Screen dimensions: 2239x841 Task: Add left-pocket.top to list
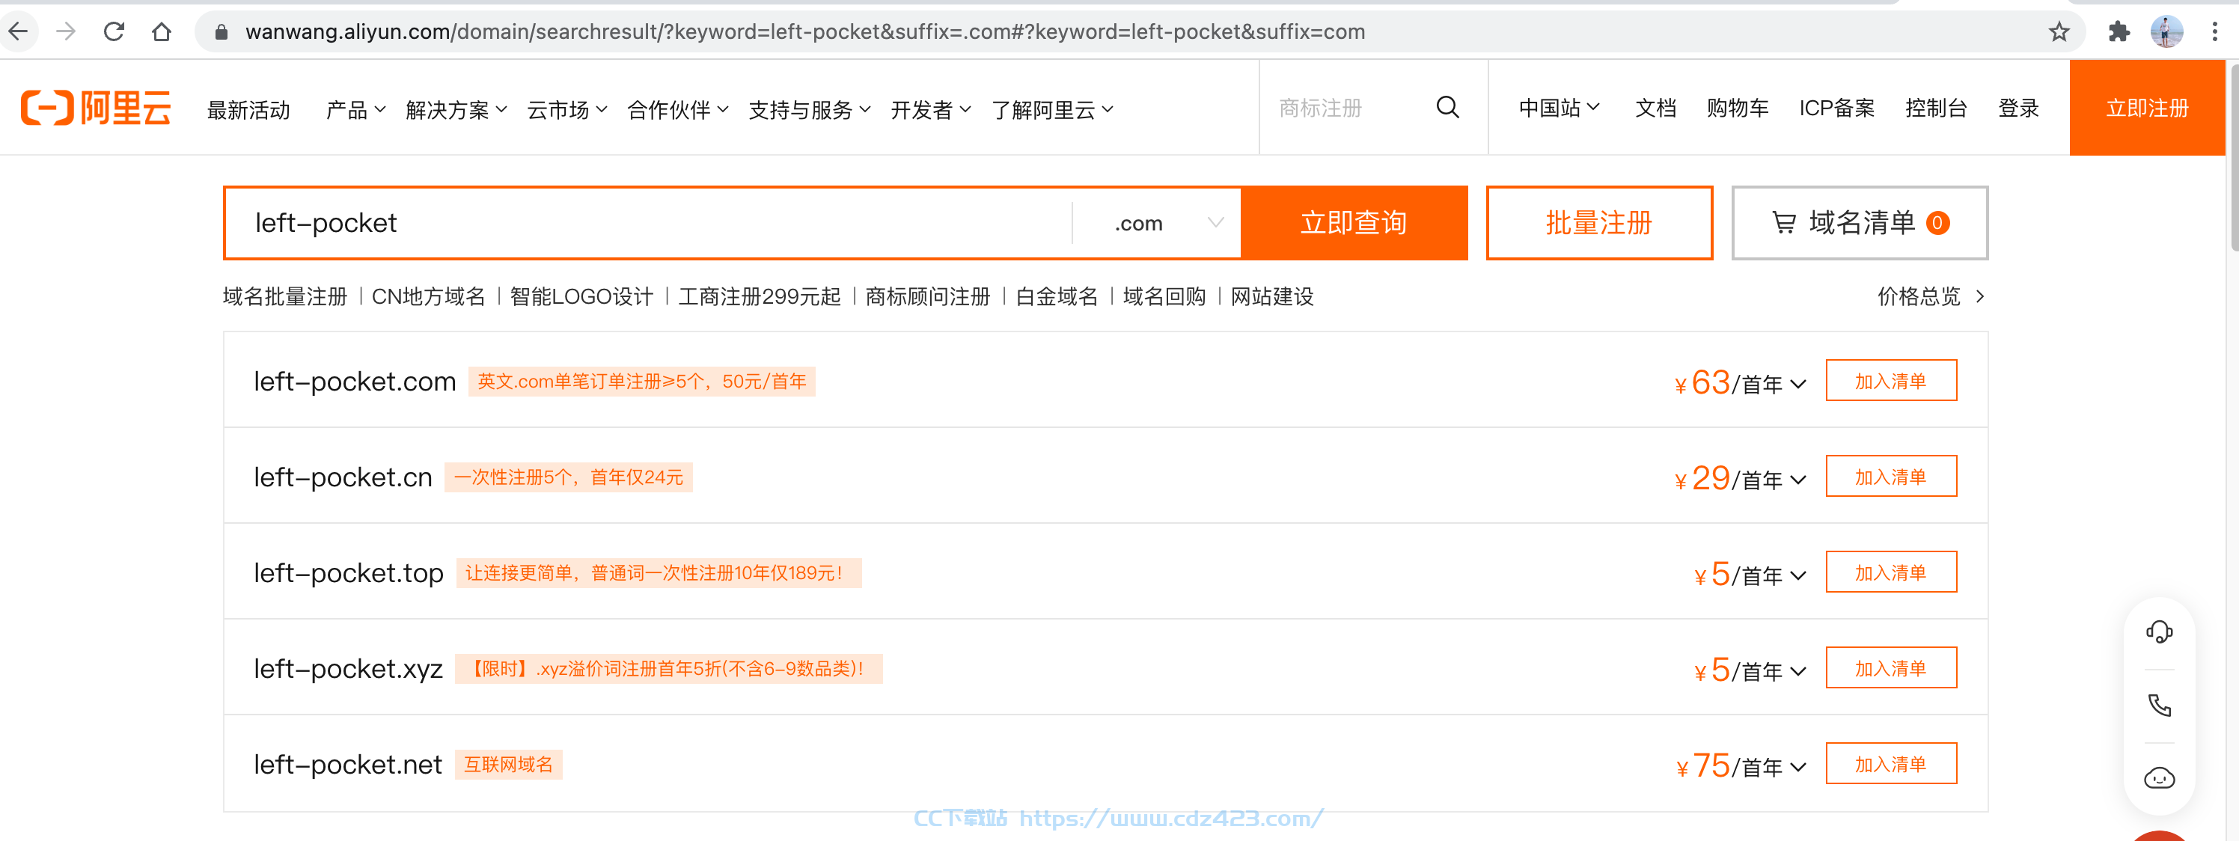point(1890,572)
